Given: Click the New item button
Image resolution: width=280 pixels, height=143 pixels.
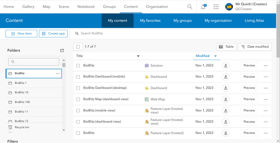Looking at the screenshot, I should 21,34.
